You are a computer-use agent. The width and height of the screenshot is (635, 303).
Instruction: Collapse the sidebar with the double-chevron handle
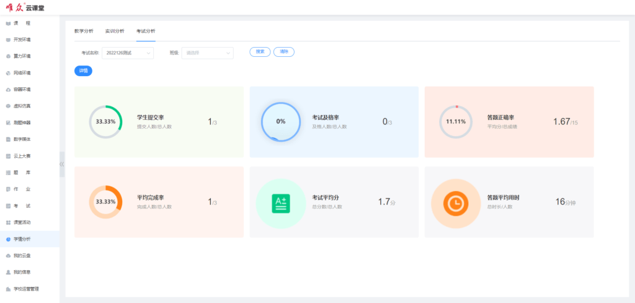tap(62, 164)
